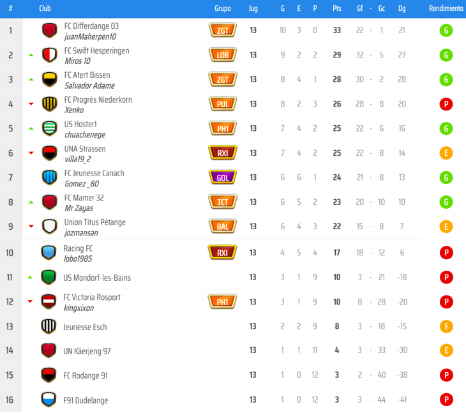
Task: Click BAL group badge for Pétange
Action: click(x=223, y=226)
